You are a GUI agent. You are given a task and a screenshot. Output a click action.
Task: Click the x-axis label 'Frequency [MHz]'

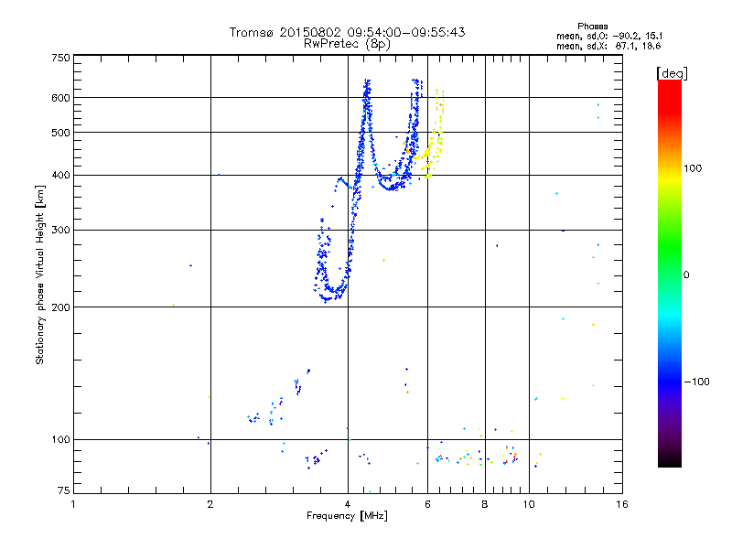pos(347,516)
